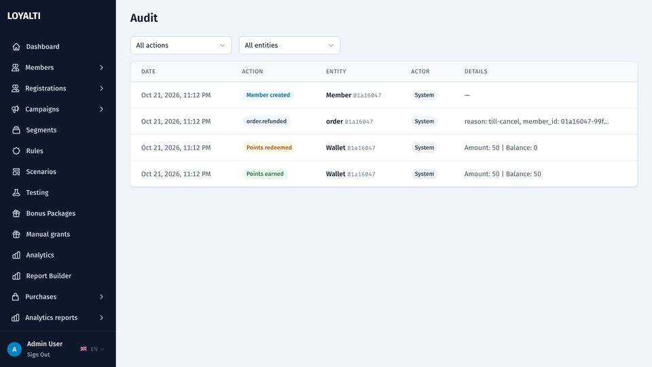Viewport: 652px width, 367px height.
Task: Click Wallet entity in Points redeemed row
Action: coord(350,147)
